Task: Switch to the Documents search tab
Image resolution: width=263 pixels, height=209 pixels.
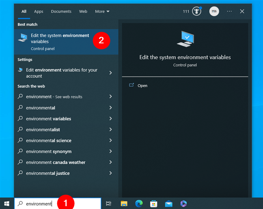Action: (x=61, y=11)
